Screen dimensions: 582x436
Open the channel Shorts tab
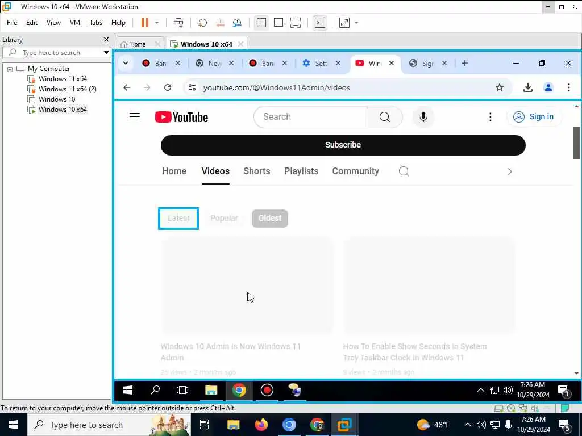pyautogui.click(x=256, y=171)
